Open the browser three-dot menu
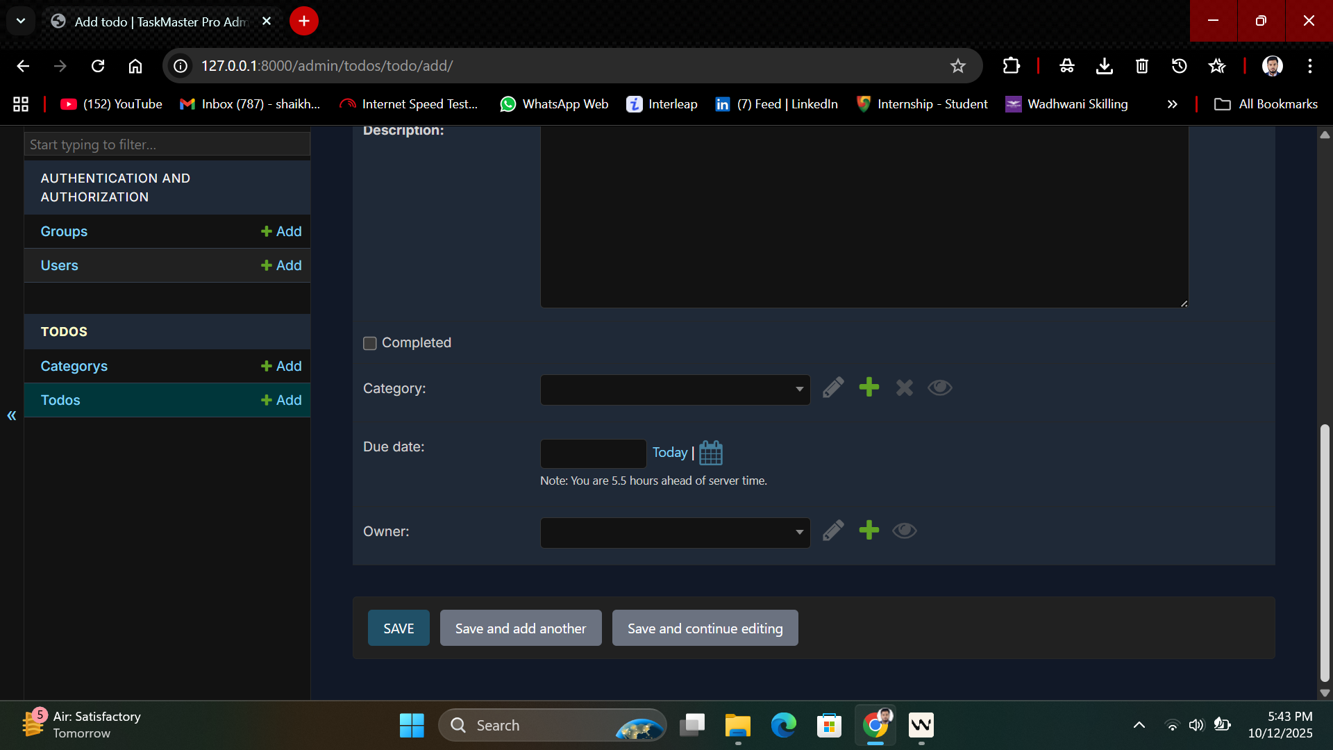 point(1310,66)
